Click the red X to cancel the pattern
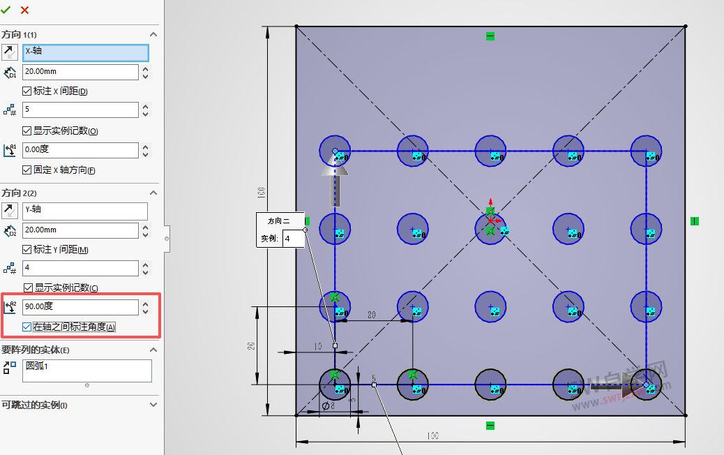Screen dimensions: 724x455 click(x=23, y=10)
